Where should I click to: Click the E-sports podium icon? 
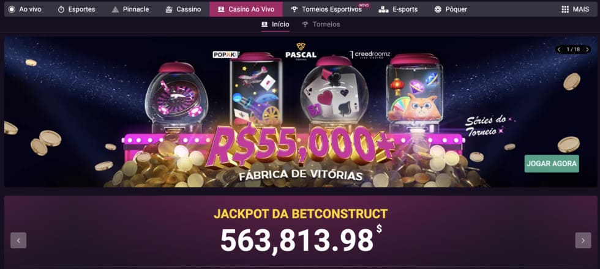coord(383,10)
